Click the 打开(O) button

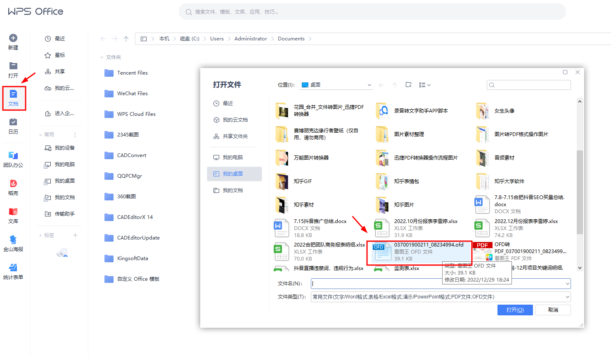coord(515,310)
